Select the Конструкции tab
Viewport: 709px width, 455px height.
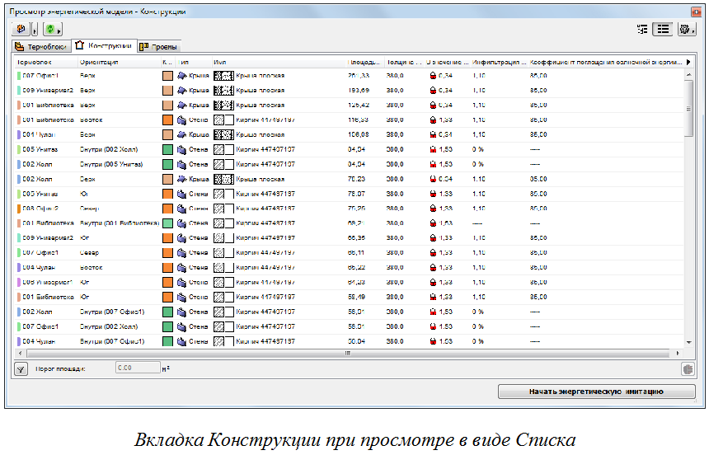pos(105,45)
